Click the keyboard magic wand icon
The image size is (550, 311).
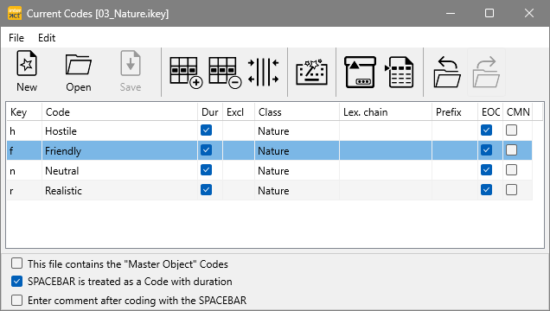click(x=312, y=73)
